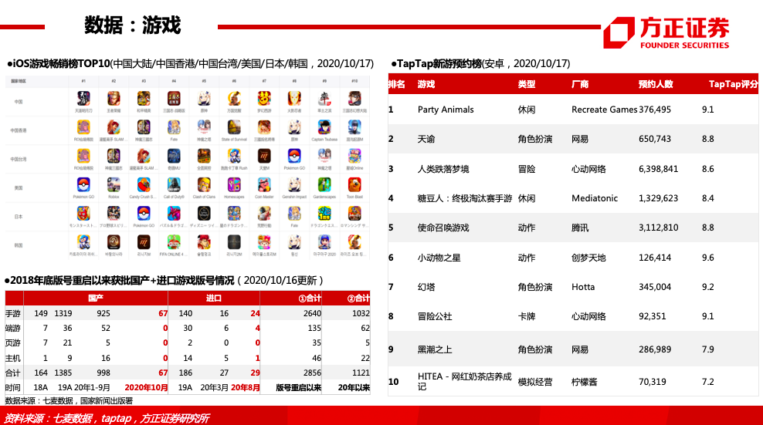Select the 手游 row label
This screenshot has height=425, width=763.
click(13, 314)
